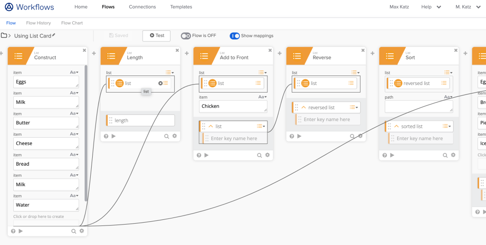Open the Help dropdown menu

[431, 7]
